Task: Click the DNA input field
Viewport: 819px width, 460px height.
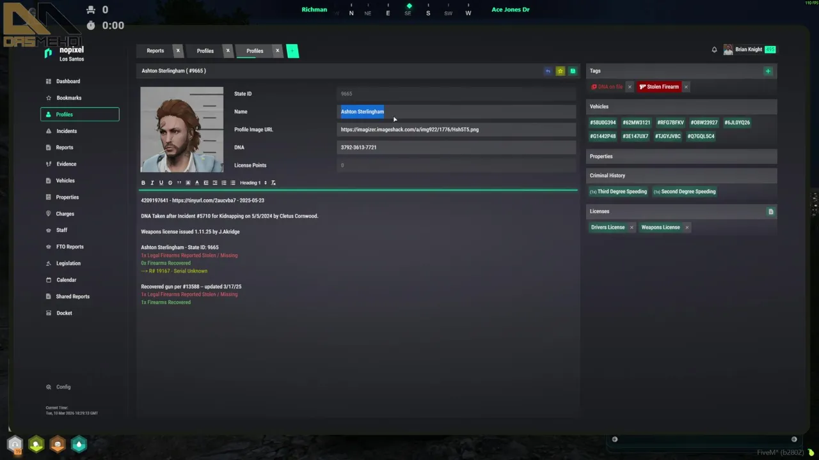Action: click(x=456, y=148)
